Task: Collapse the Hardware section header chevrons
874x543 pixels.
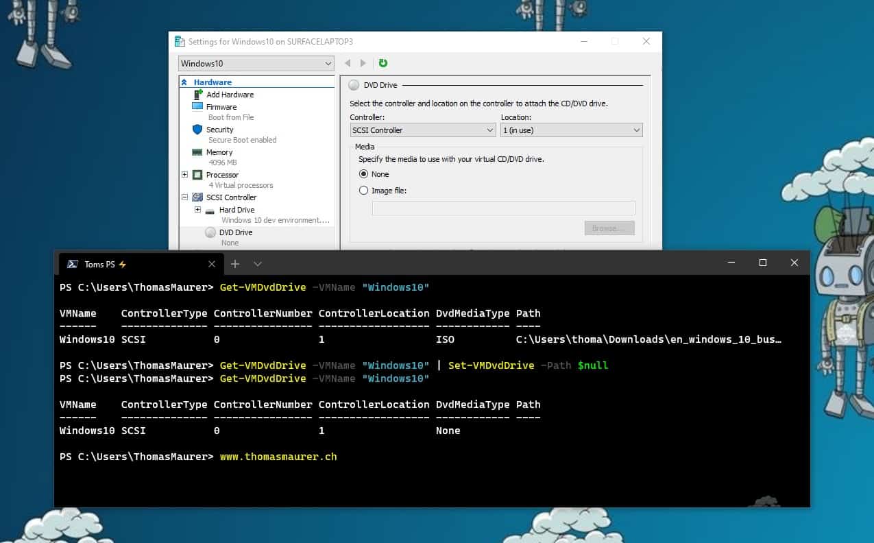Action: [x=184, y=82]
